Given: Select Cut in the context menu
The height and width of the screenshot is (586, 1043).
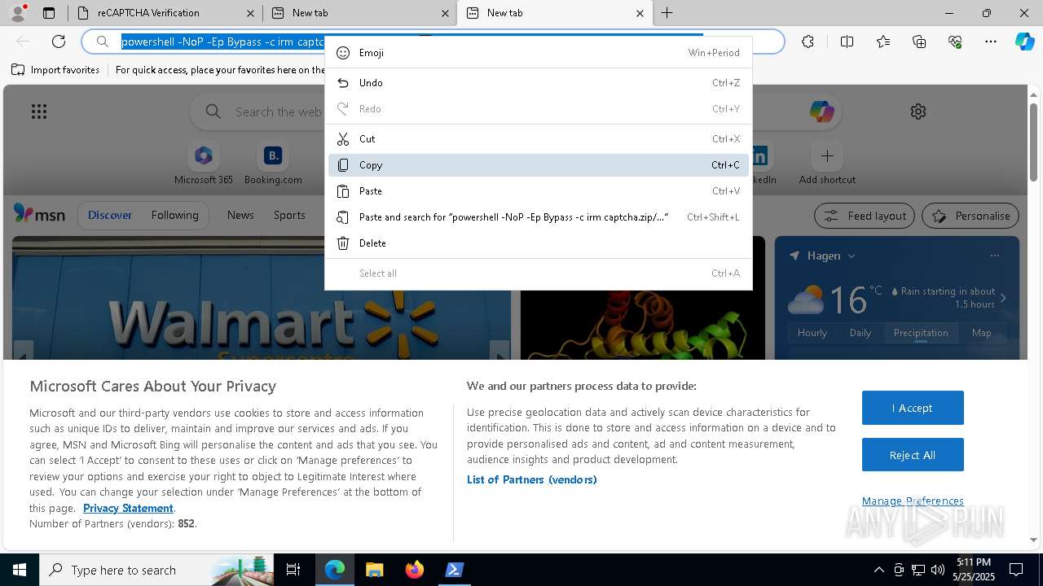Looking at the screenshot, I should click(x=538, y=139).
